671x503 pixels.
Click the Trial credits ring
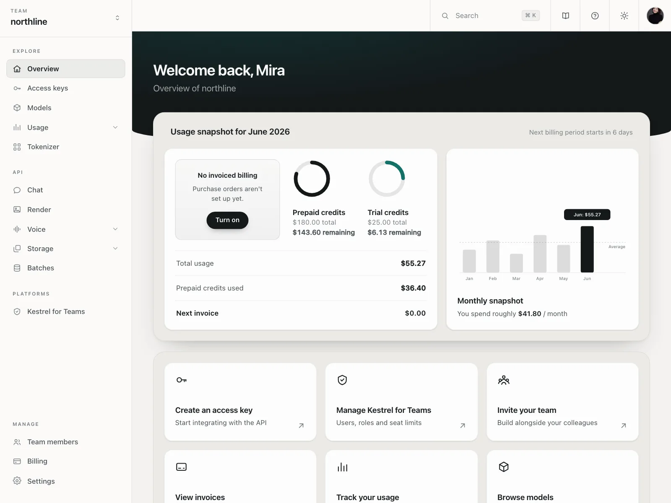pos(387,179)
